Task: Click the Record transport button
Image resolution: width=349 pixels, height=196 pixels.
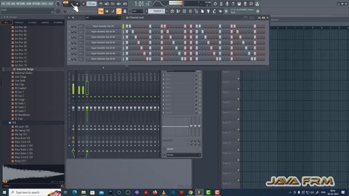Action: (83, 4)
